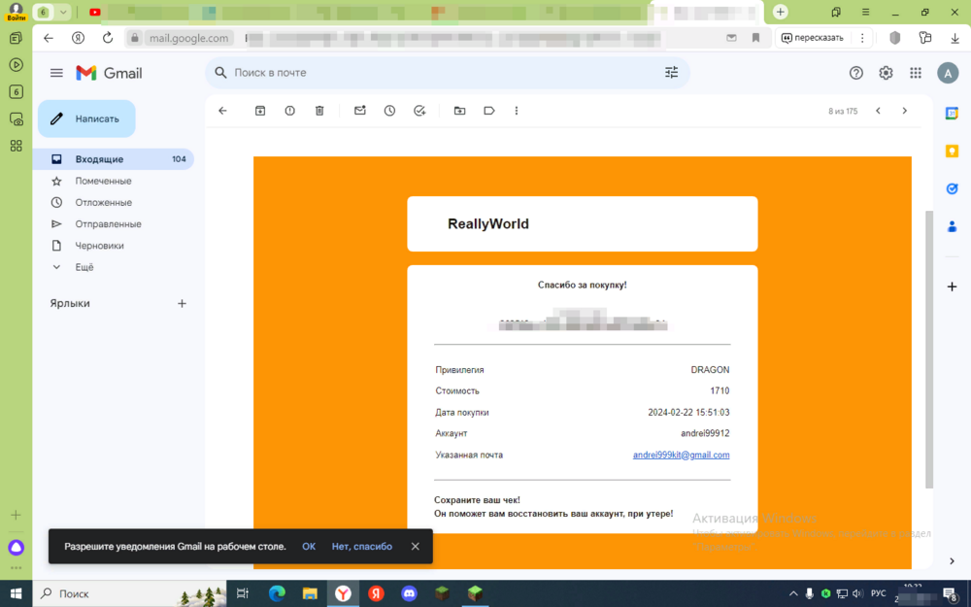Click the ReallyWorld header title
The height and width of the screenshot is (607, 971).
click(x=488, y=223)
